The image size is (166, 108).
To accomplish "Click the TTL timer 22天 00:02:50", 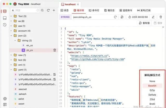I will tap(138, 17).
